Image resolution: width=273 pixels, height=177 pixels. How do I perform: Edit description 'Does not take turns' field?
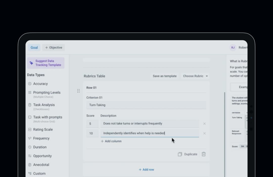(x=150, y=123)
